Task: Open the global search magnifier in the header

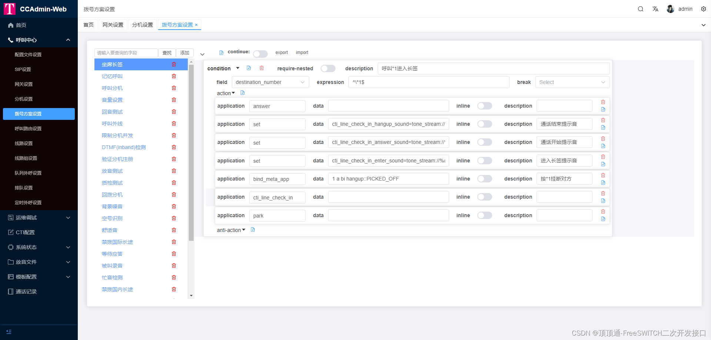Action: [641, 9]
